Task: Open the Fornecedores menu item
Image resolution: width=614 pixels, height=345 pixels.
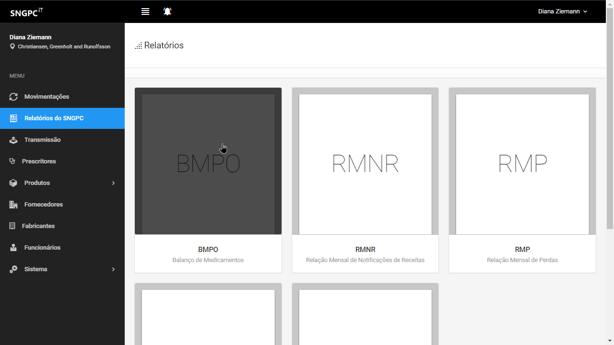Action: (x=62, y=205)
